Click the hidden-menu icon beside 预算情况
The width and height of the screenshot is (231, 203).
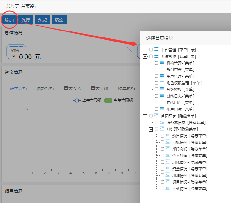tap(168, 135)
